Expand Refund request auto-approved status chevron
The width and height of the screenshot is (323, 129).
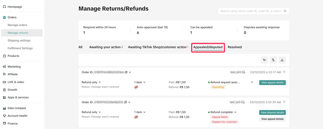pyautogui.click(x=252, y=82)
